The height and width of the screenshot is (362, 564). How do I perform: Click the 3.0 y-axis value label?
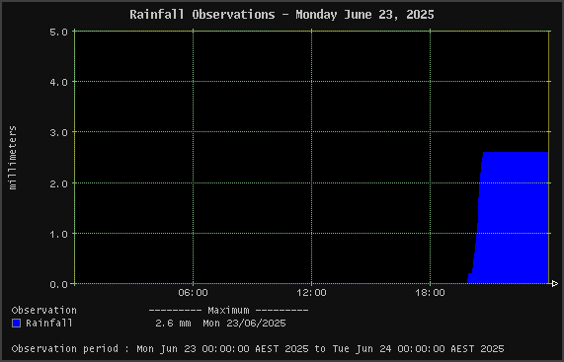[58, 132]
